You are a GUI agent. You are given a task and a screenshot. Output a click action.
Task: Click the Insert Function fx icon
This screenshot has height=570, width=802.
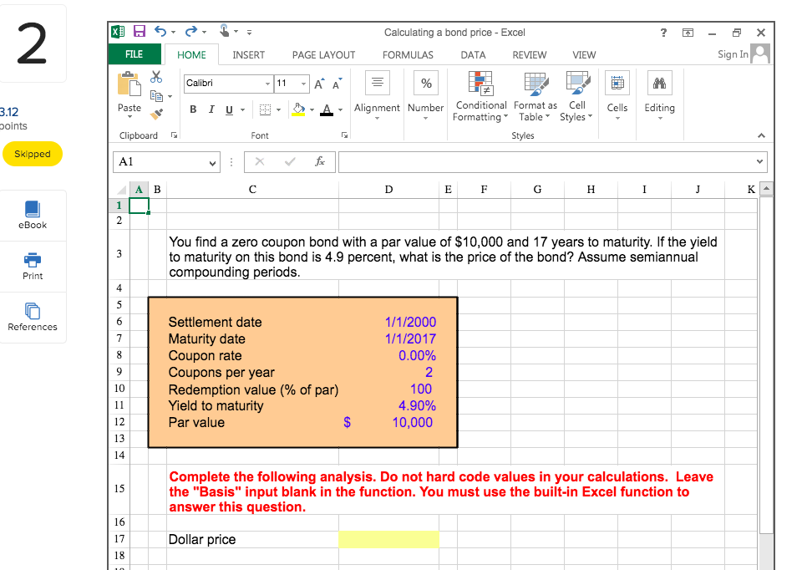[321, 161]
